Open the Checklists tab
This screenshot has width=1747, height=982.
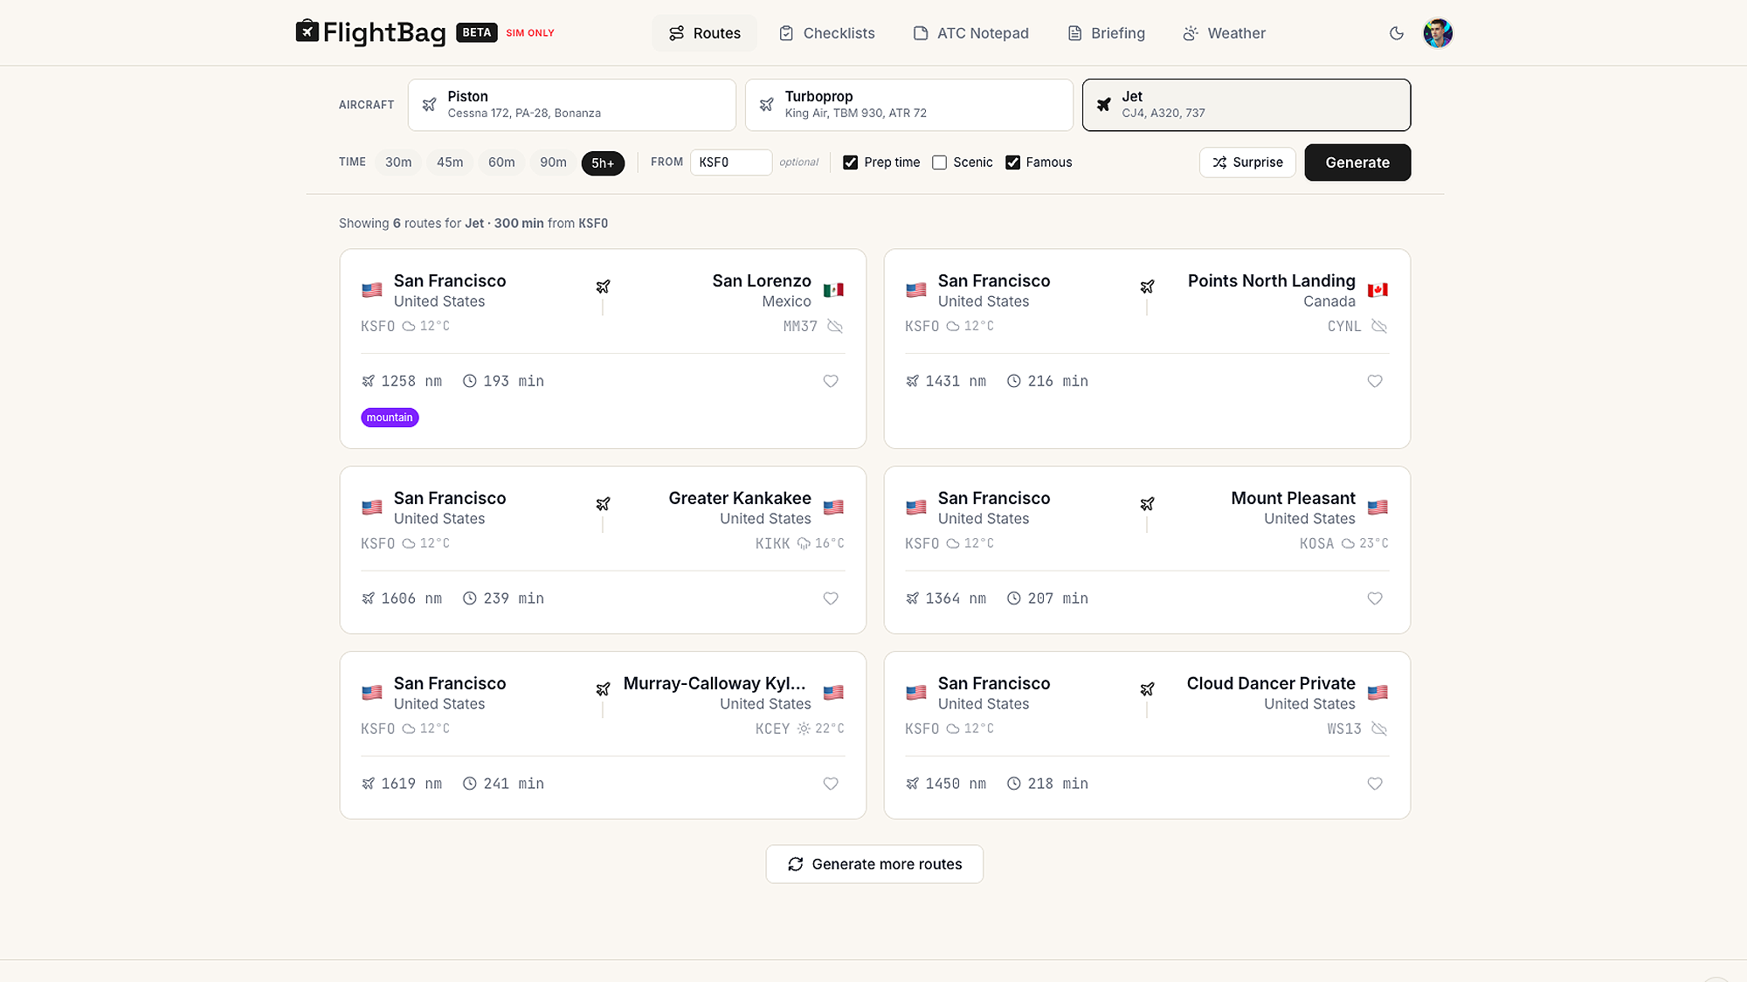coord(826,33)
